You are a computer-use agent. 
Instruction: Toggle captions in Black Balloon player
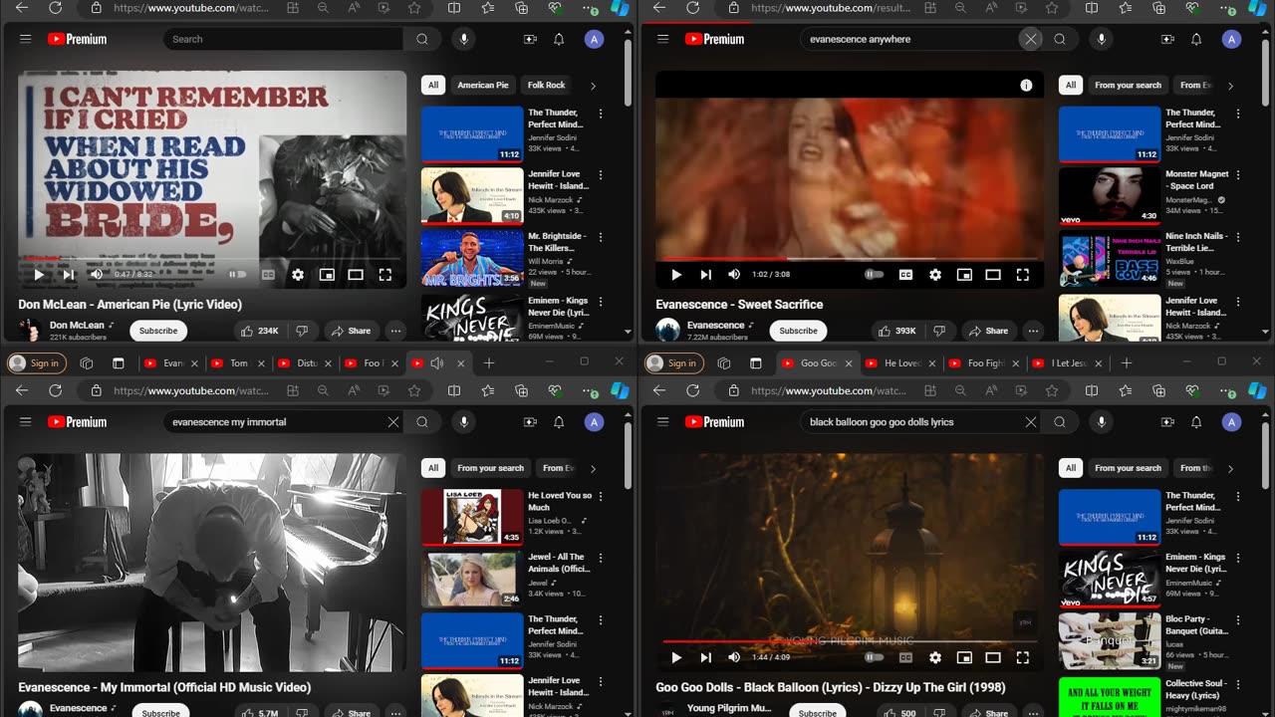[x=905, y=657]
